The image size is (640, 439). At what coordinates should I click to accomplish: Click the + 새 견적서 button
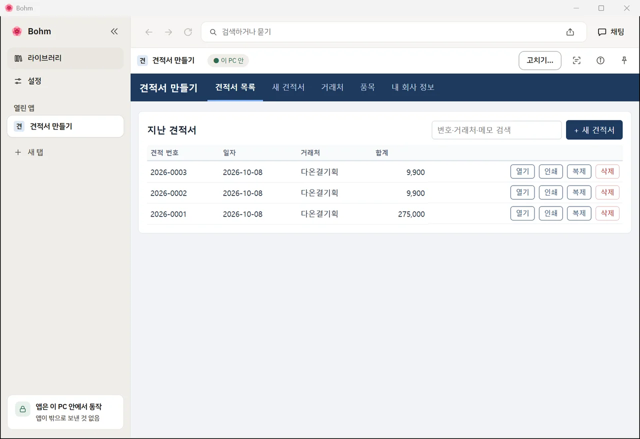(594, 130)
